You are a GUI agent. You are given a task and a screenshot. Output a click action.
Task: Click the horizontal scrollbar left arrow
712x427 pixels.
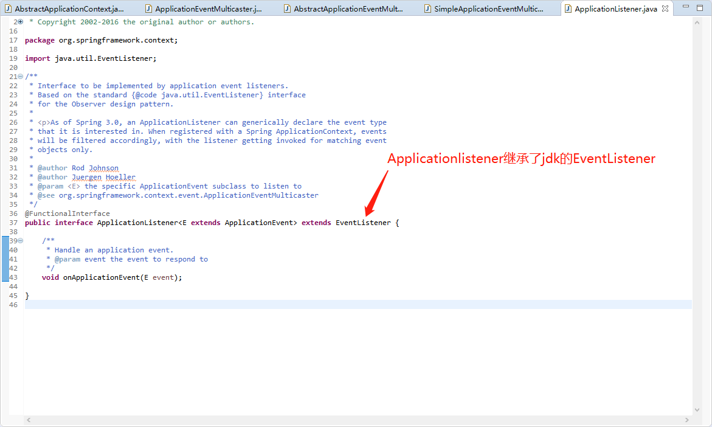28,420
